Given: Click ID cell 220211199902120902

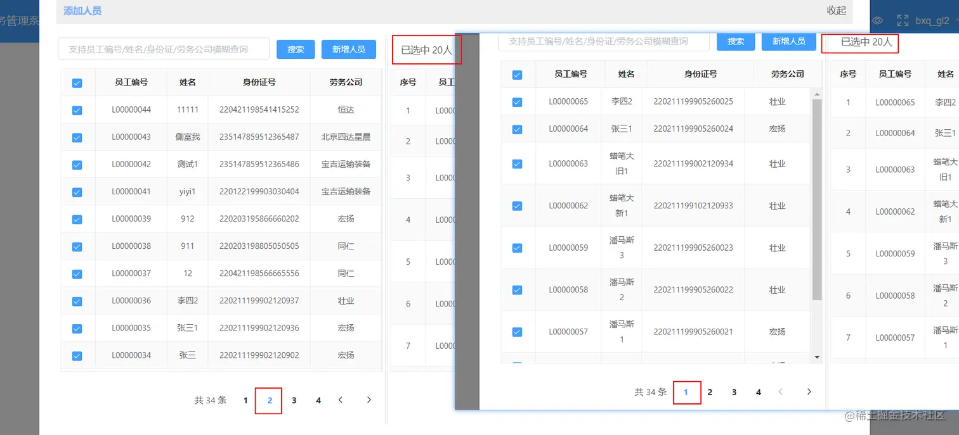Looking at the screenshot, I should [x=259, y=355].
